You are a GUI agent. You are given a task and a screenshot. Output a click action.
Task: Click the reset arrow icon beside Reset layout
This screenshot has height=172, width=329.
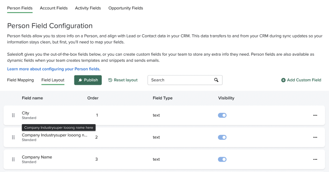click(110, 80)
